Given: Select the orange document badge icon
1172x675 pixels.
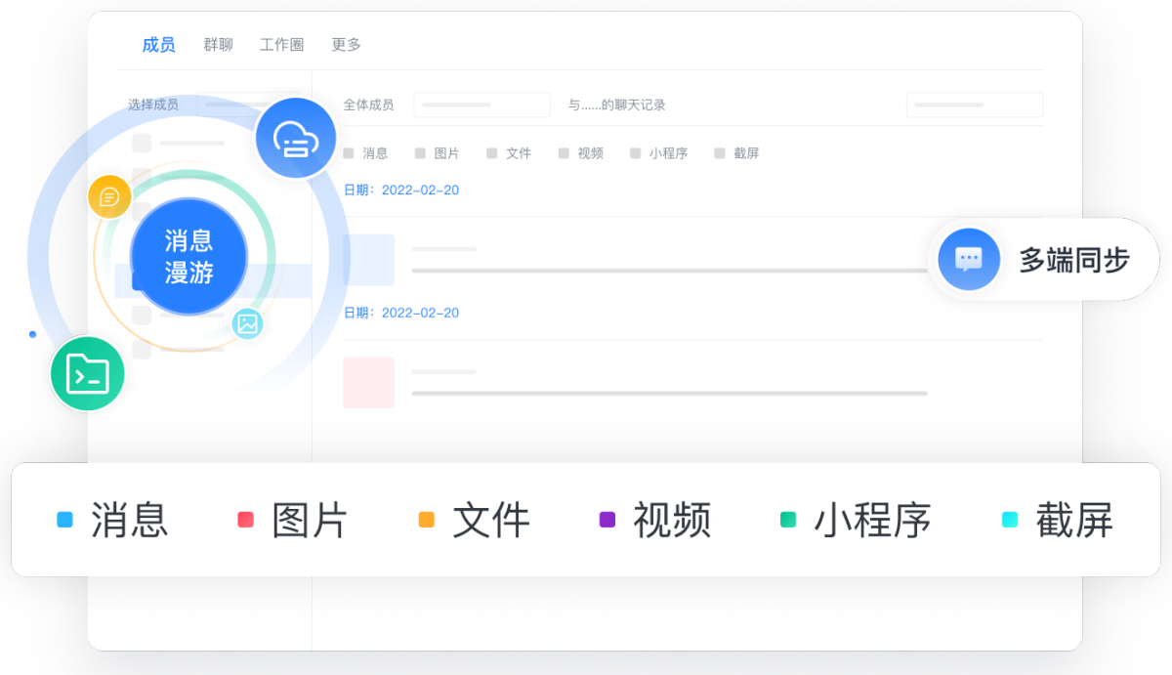Looking at the screenshot, I should (x=109, y=196).
